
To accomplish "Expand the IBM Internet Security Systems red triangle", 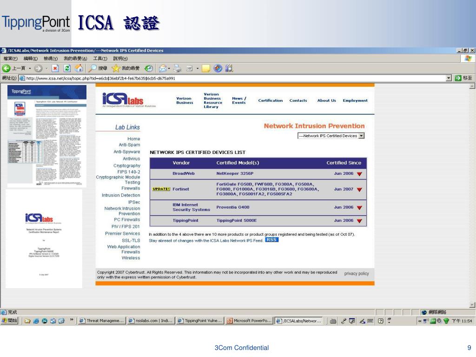I will pos(359,208).
